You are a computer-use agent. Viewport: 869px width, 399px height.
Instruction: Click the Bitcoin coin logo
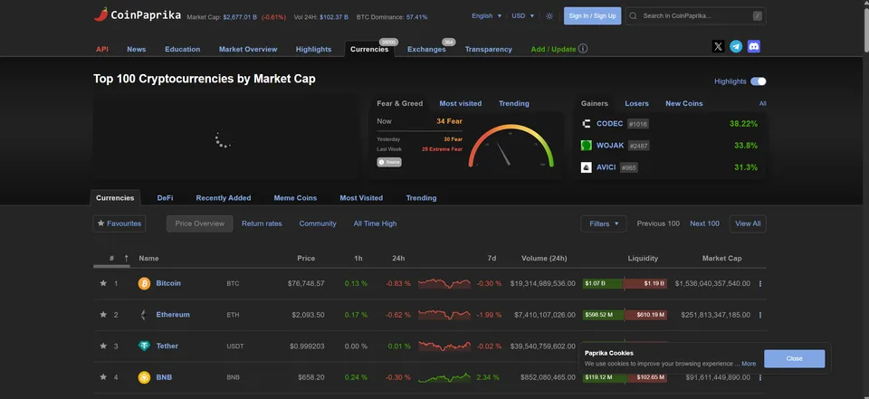(144, 284)
